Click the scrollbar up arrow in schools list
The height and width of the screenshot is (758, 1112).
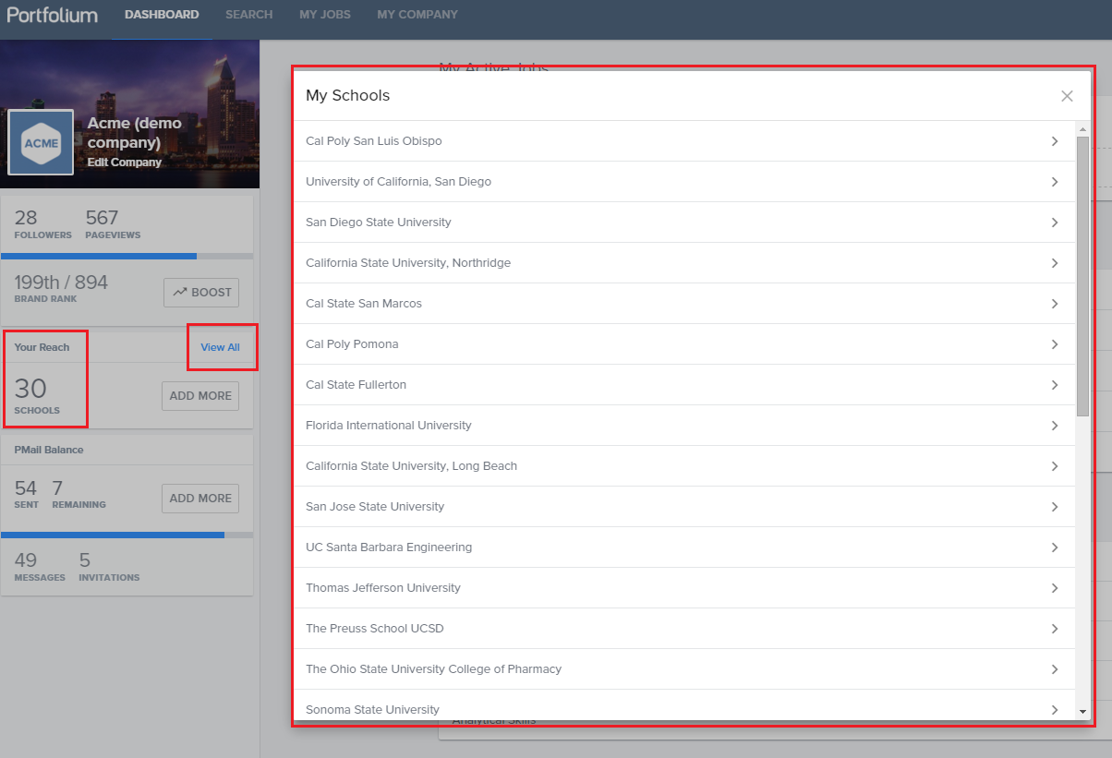click(x=1083, y=128)
